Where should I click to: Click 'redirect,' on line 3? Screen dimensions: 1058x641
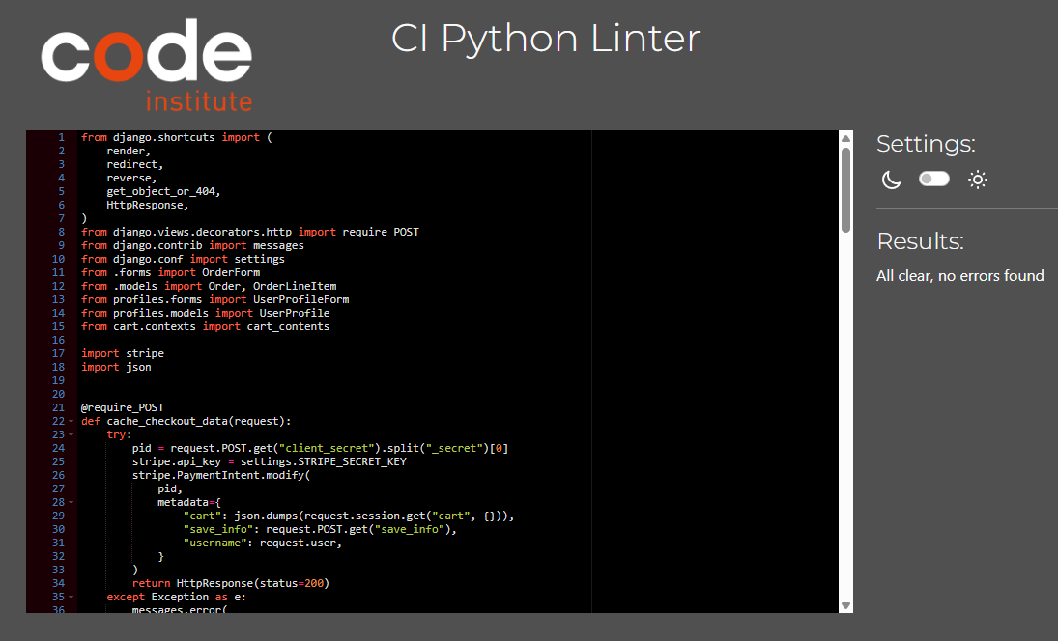point(135,164)
